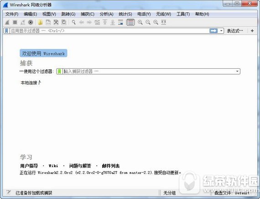Open the 文件(F) menu
Image resolution: width=260 pixels, height=199 pixels.
(x=12, y=14)
